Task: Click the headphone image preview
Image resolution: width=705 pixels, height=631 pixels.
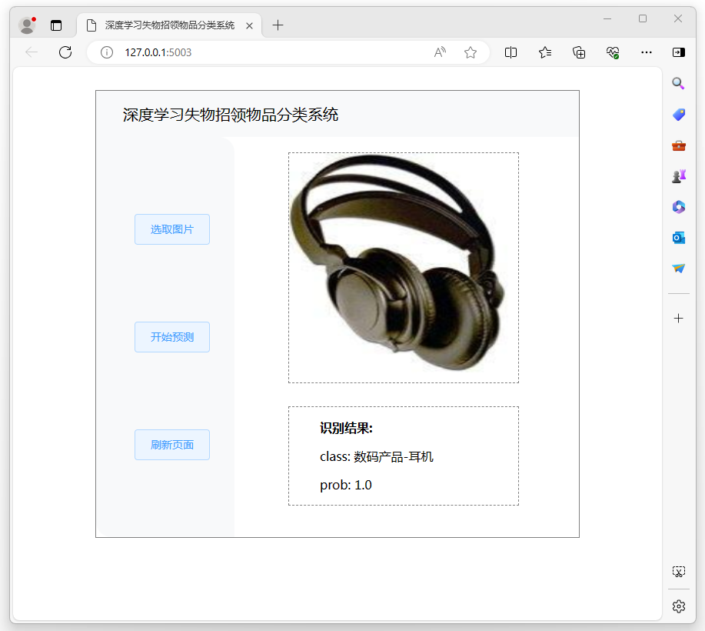Action: coord(403,267)
